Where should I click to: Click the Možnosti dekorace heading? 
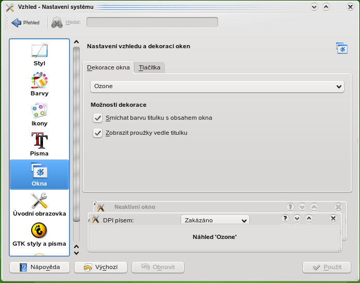point(119,105)
